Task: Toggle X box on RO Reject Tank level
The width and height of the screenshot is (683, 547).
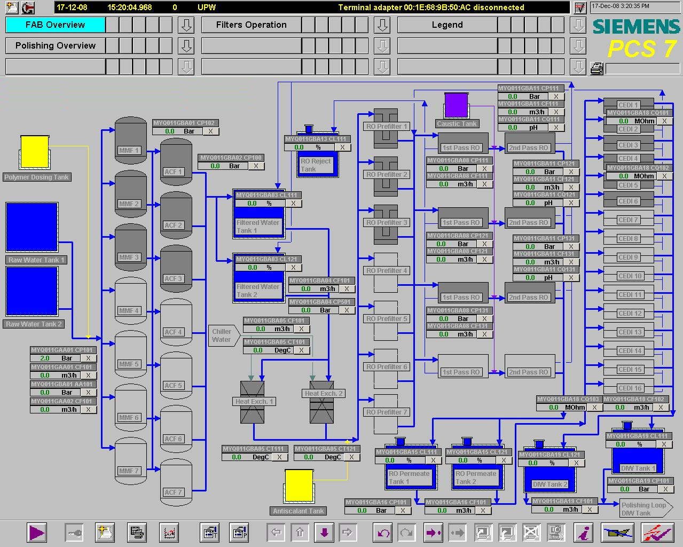Action: click(x=342, y=147)
